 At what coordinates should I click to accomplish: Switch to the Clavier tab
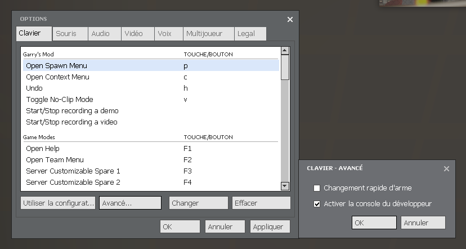[34, 33]
